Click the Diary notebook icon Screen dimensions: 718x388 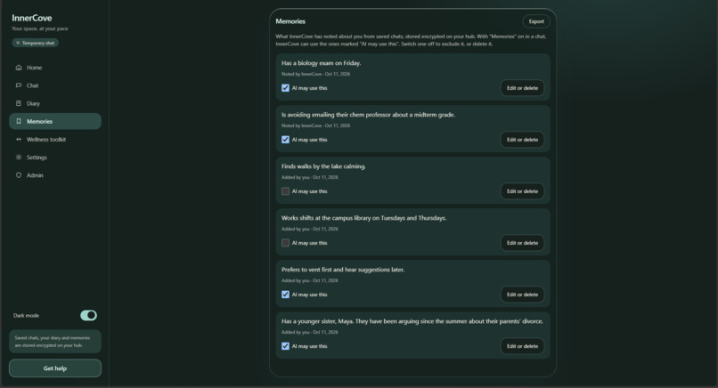[19, 103]
